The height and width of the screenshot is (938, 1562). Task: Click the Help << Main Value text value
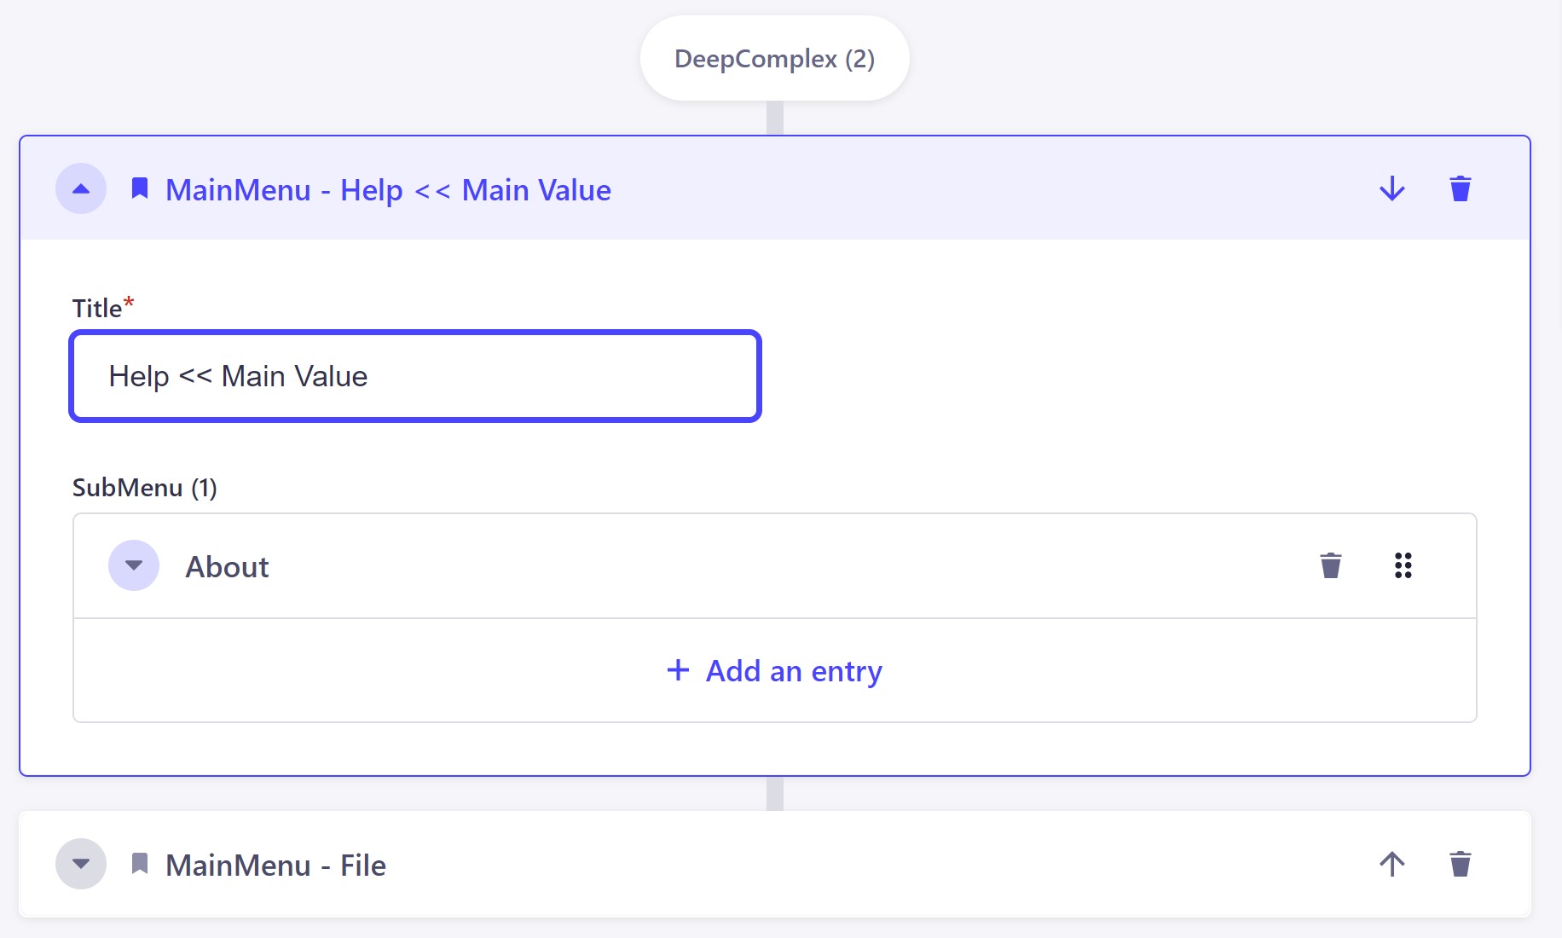tap(237, 375)
